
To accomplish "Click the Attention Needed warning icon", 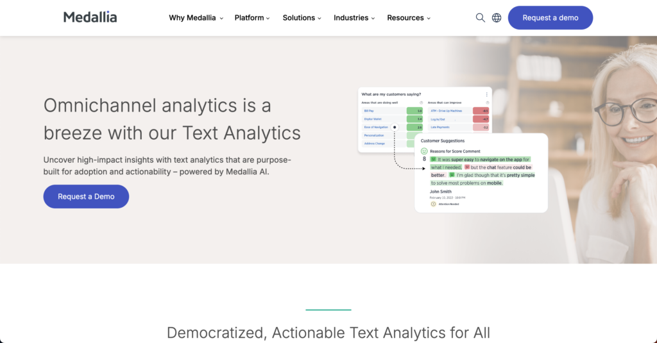I will (x=433, y=204).
